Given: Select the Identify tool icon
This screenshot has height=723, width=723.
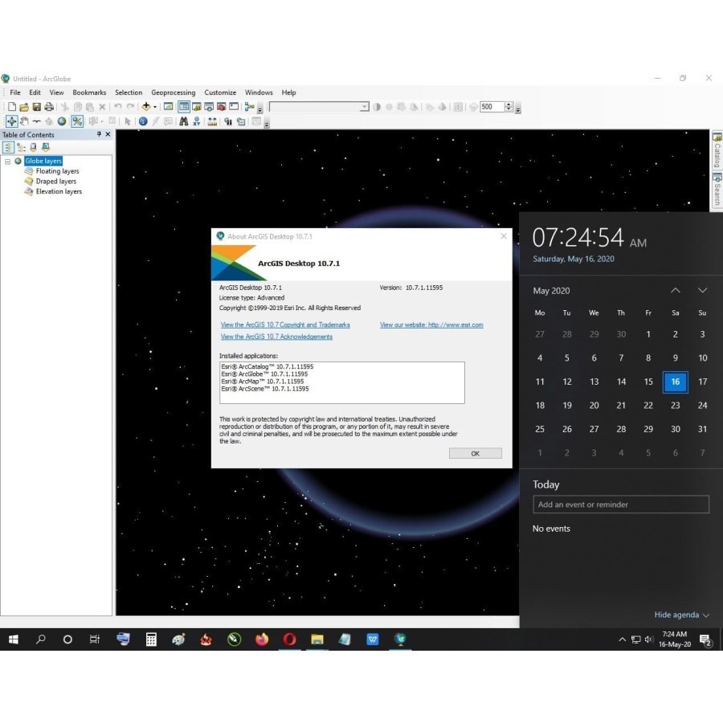Looking at the screenshot, I should 143,121.
